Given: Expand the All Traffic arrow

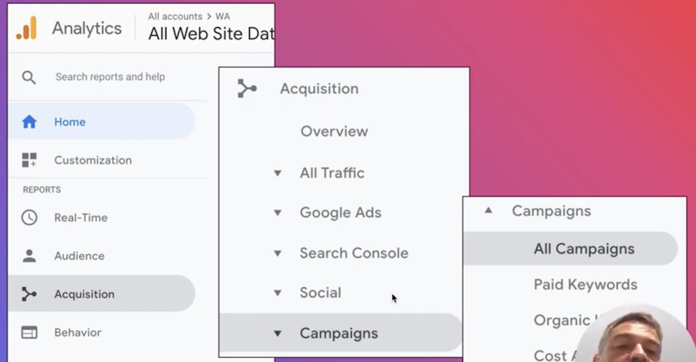Looking at the screenshot, I should (x=278, y=173).
